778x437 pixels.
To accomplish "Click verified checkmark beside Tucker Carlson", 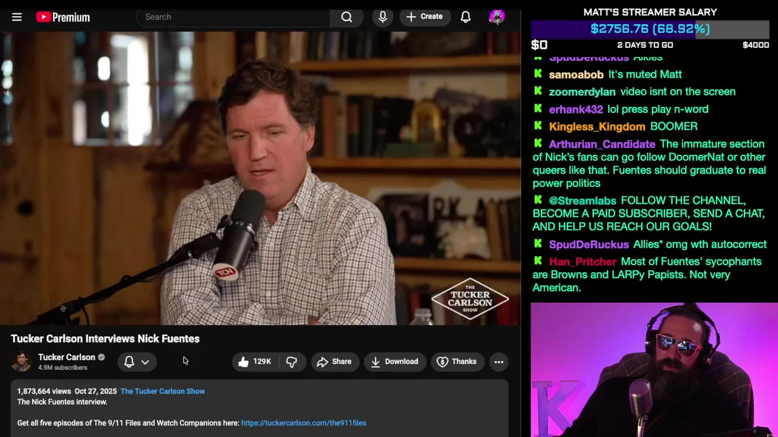I will tap(102, 357).
